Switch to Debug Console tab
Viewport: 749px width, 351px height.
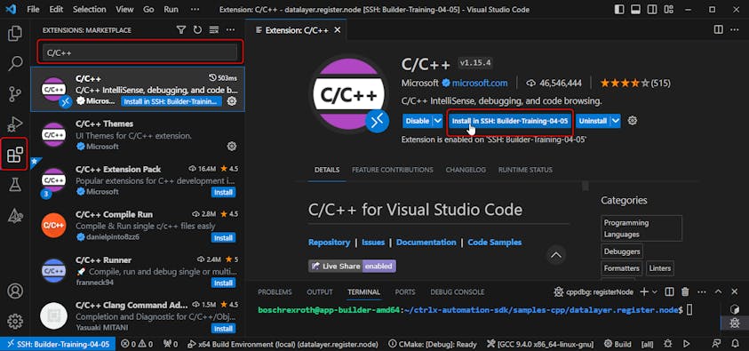tap(458, 291)
